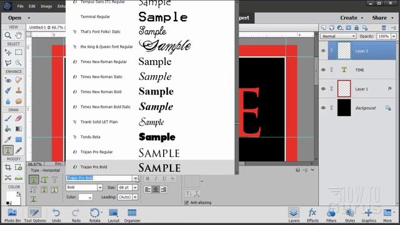Open the Edit menu

(x=32, y=6)
